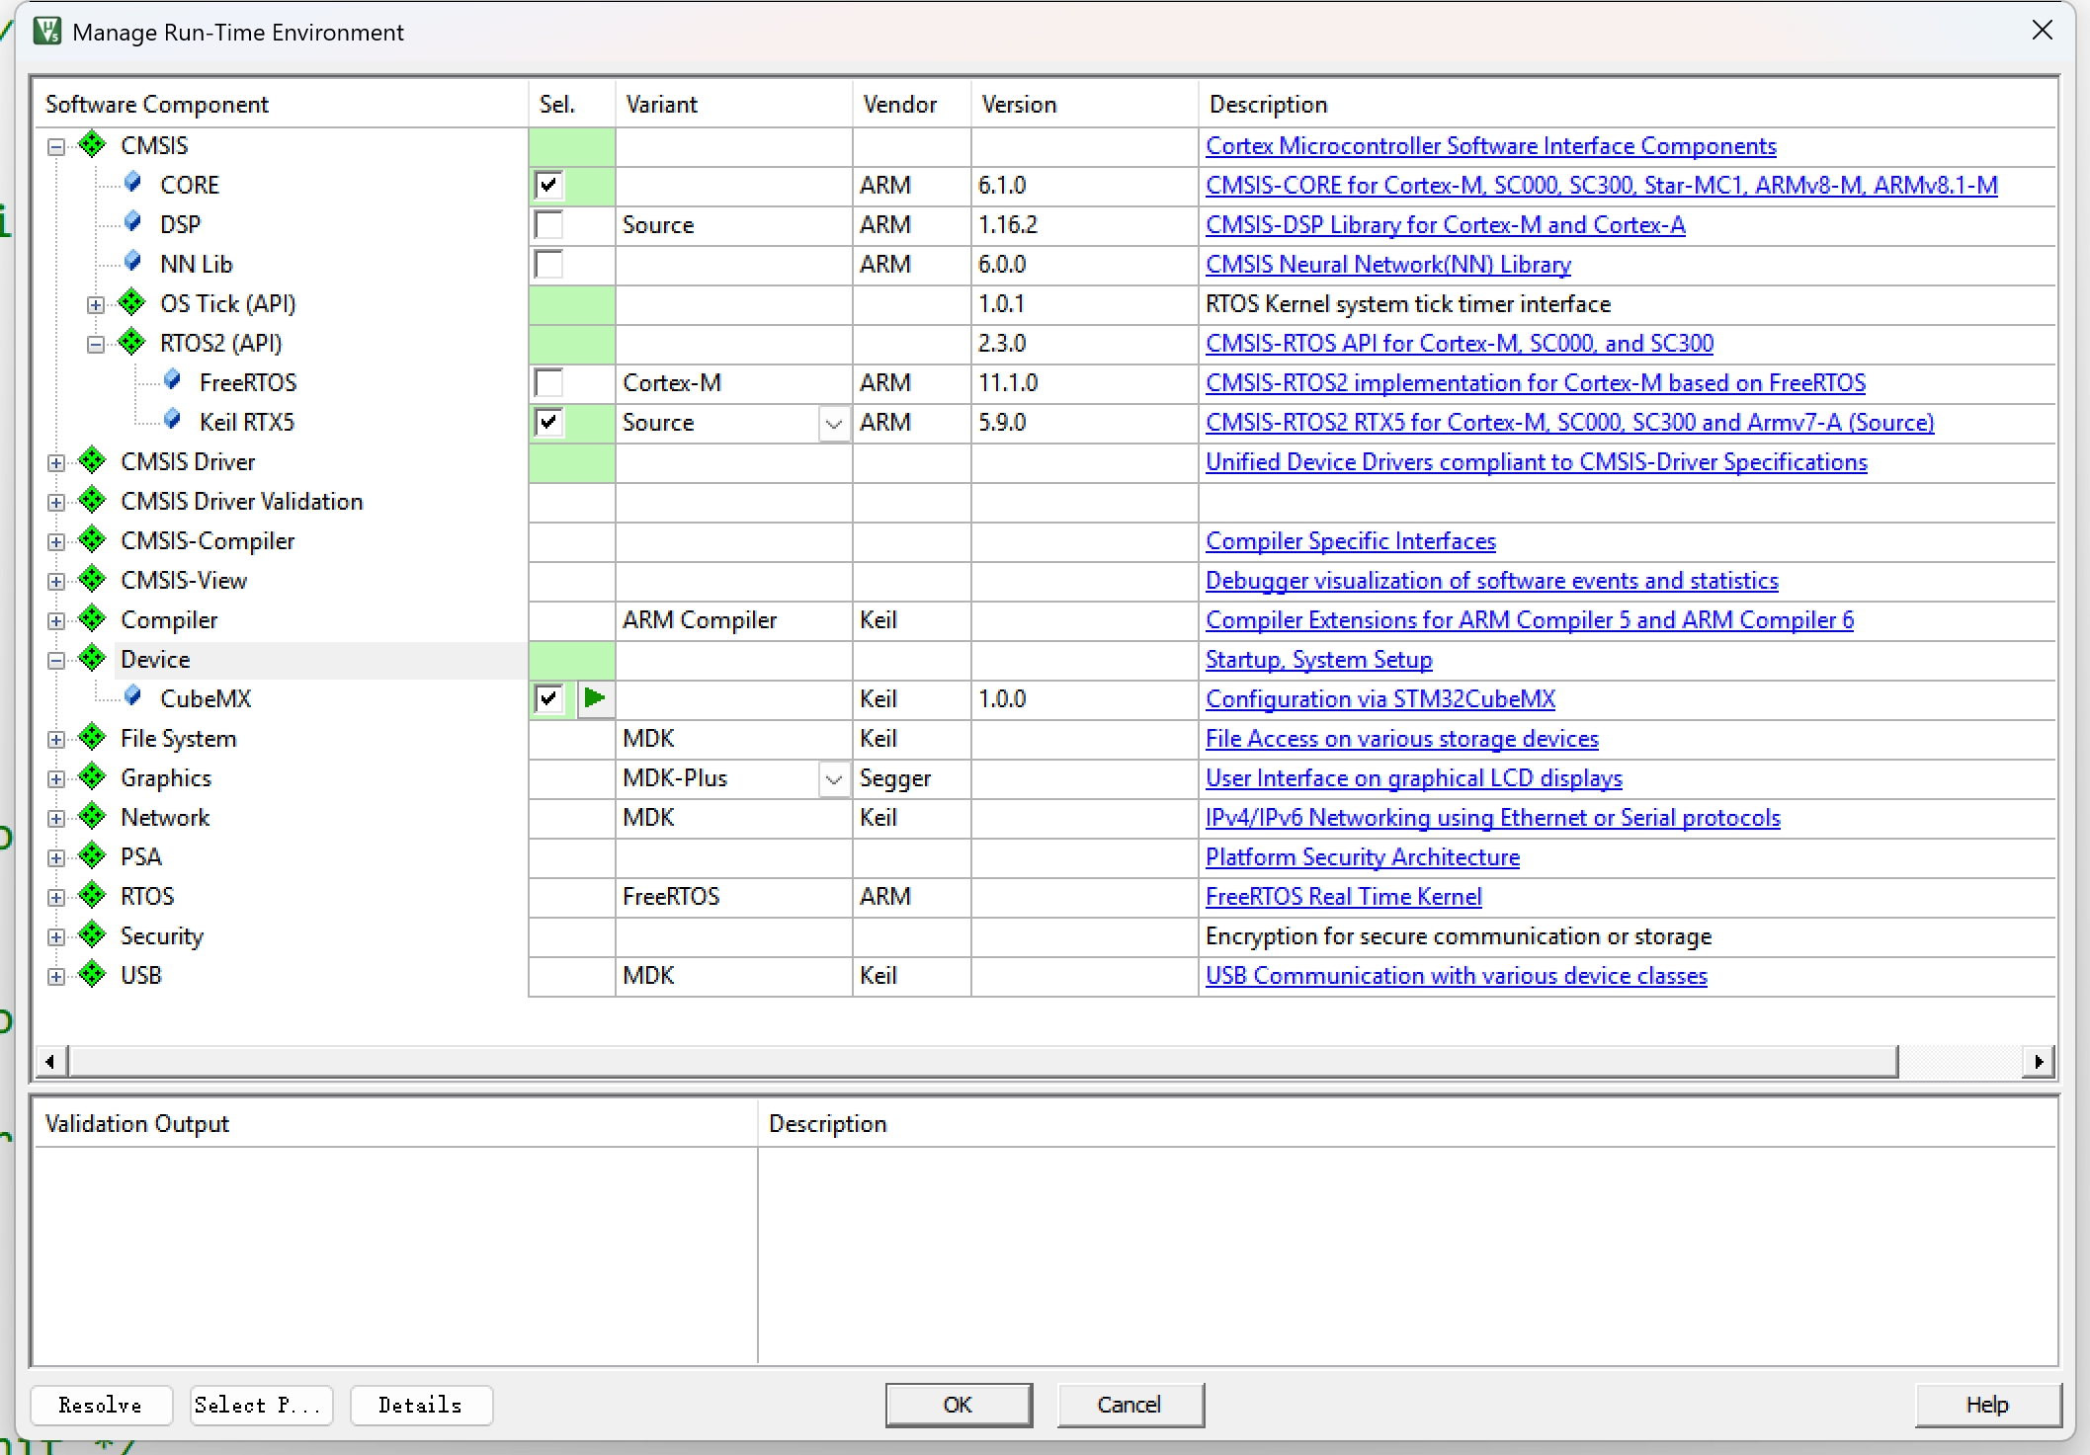Confirm with the OK button

tap(959, 1405)
